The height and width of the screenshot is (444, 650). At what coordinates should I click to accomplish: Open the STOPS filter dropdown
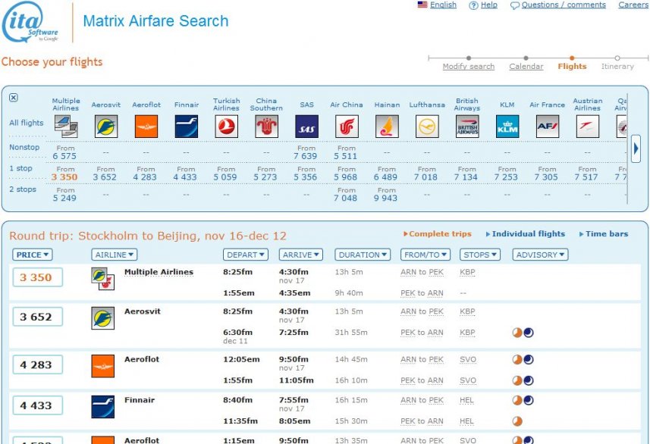click(481, 255)
